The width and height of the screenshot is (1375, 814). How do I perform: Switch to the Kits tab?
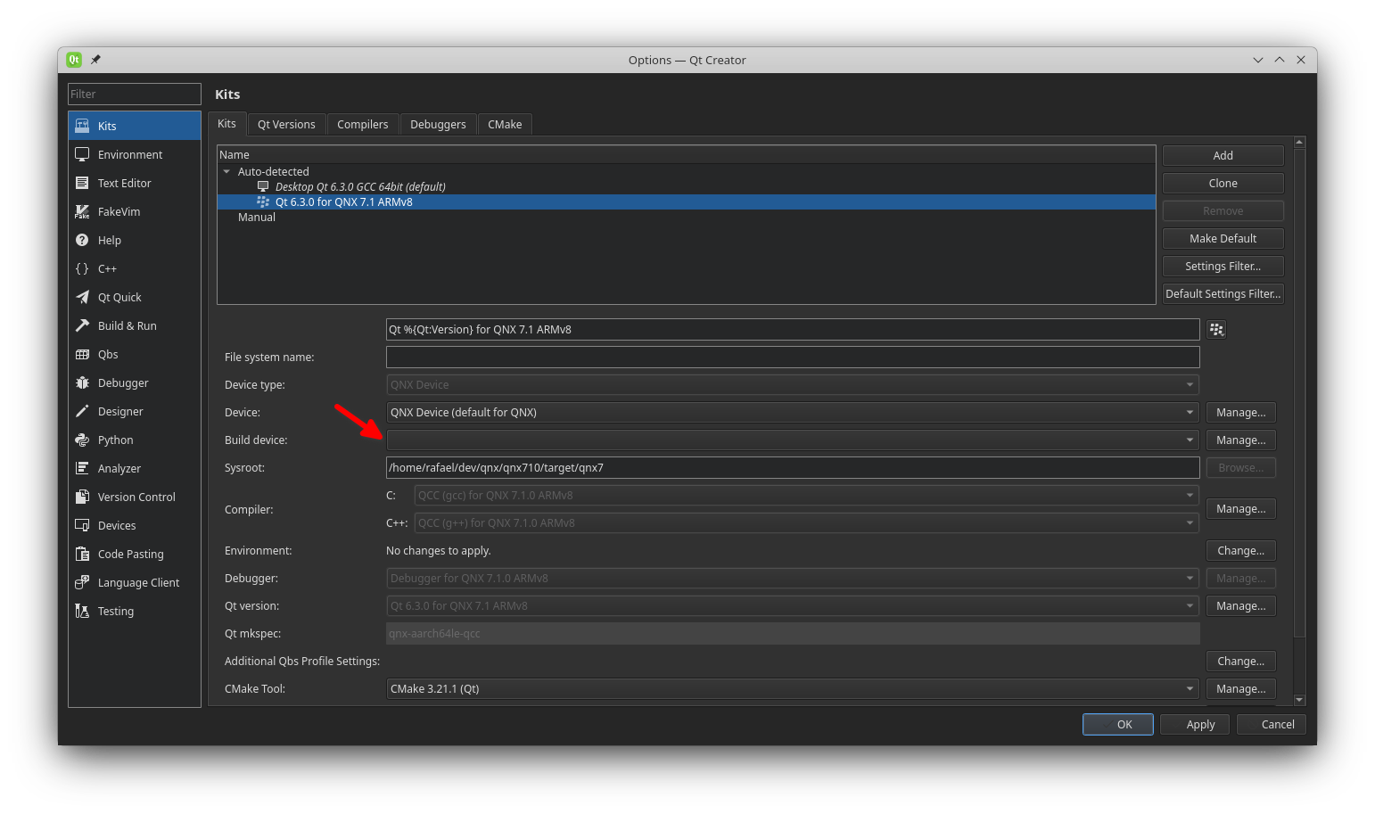pos(227,124)
